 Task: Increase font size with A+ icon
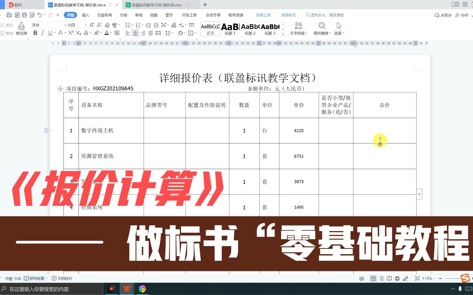[x=92, y=25]
